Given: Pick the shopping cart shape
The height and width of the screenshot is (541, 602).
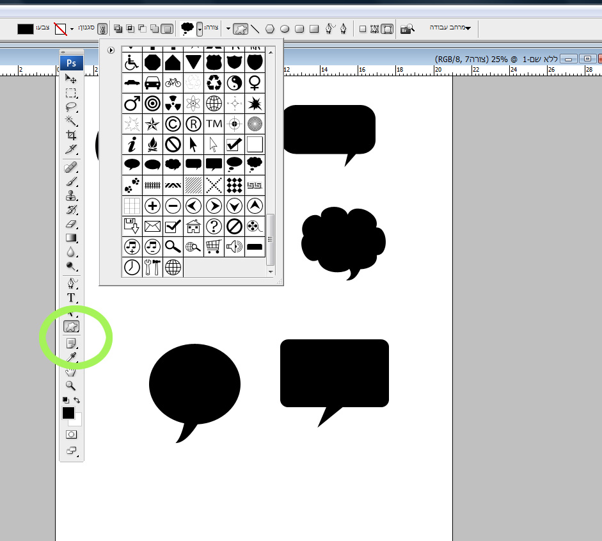Looking at the screenshot, I should click(x=214, y=246).
